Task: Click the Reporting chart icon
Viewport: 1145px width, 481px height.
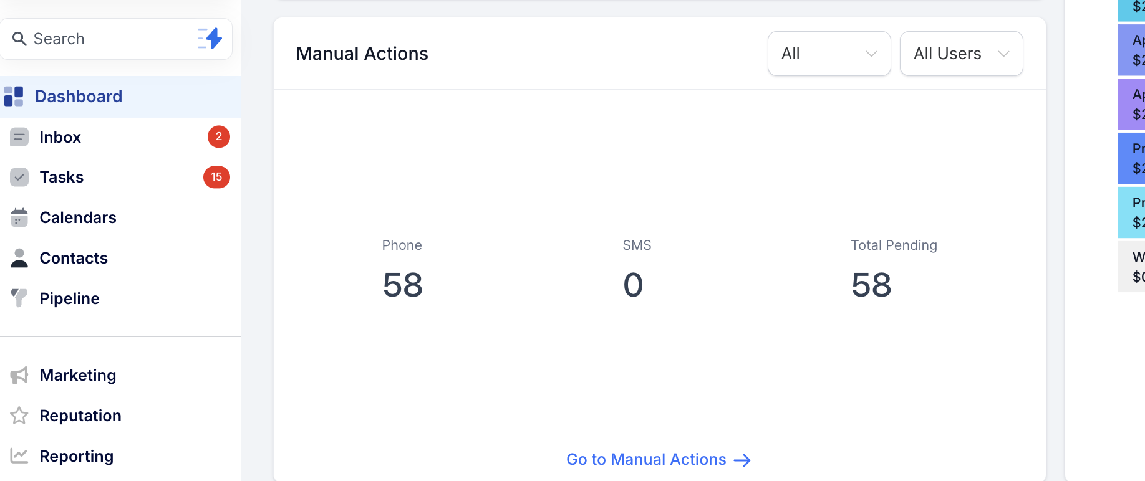Action: (x=19, y=456)
